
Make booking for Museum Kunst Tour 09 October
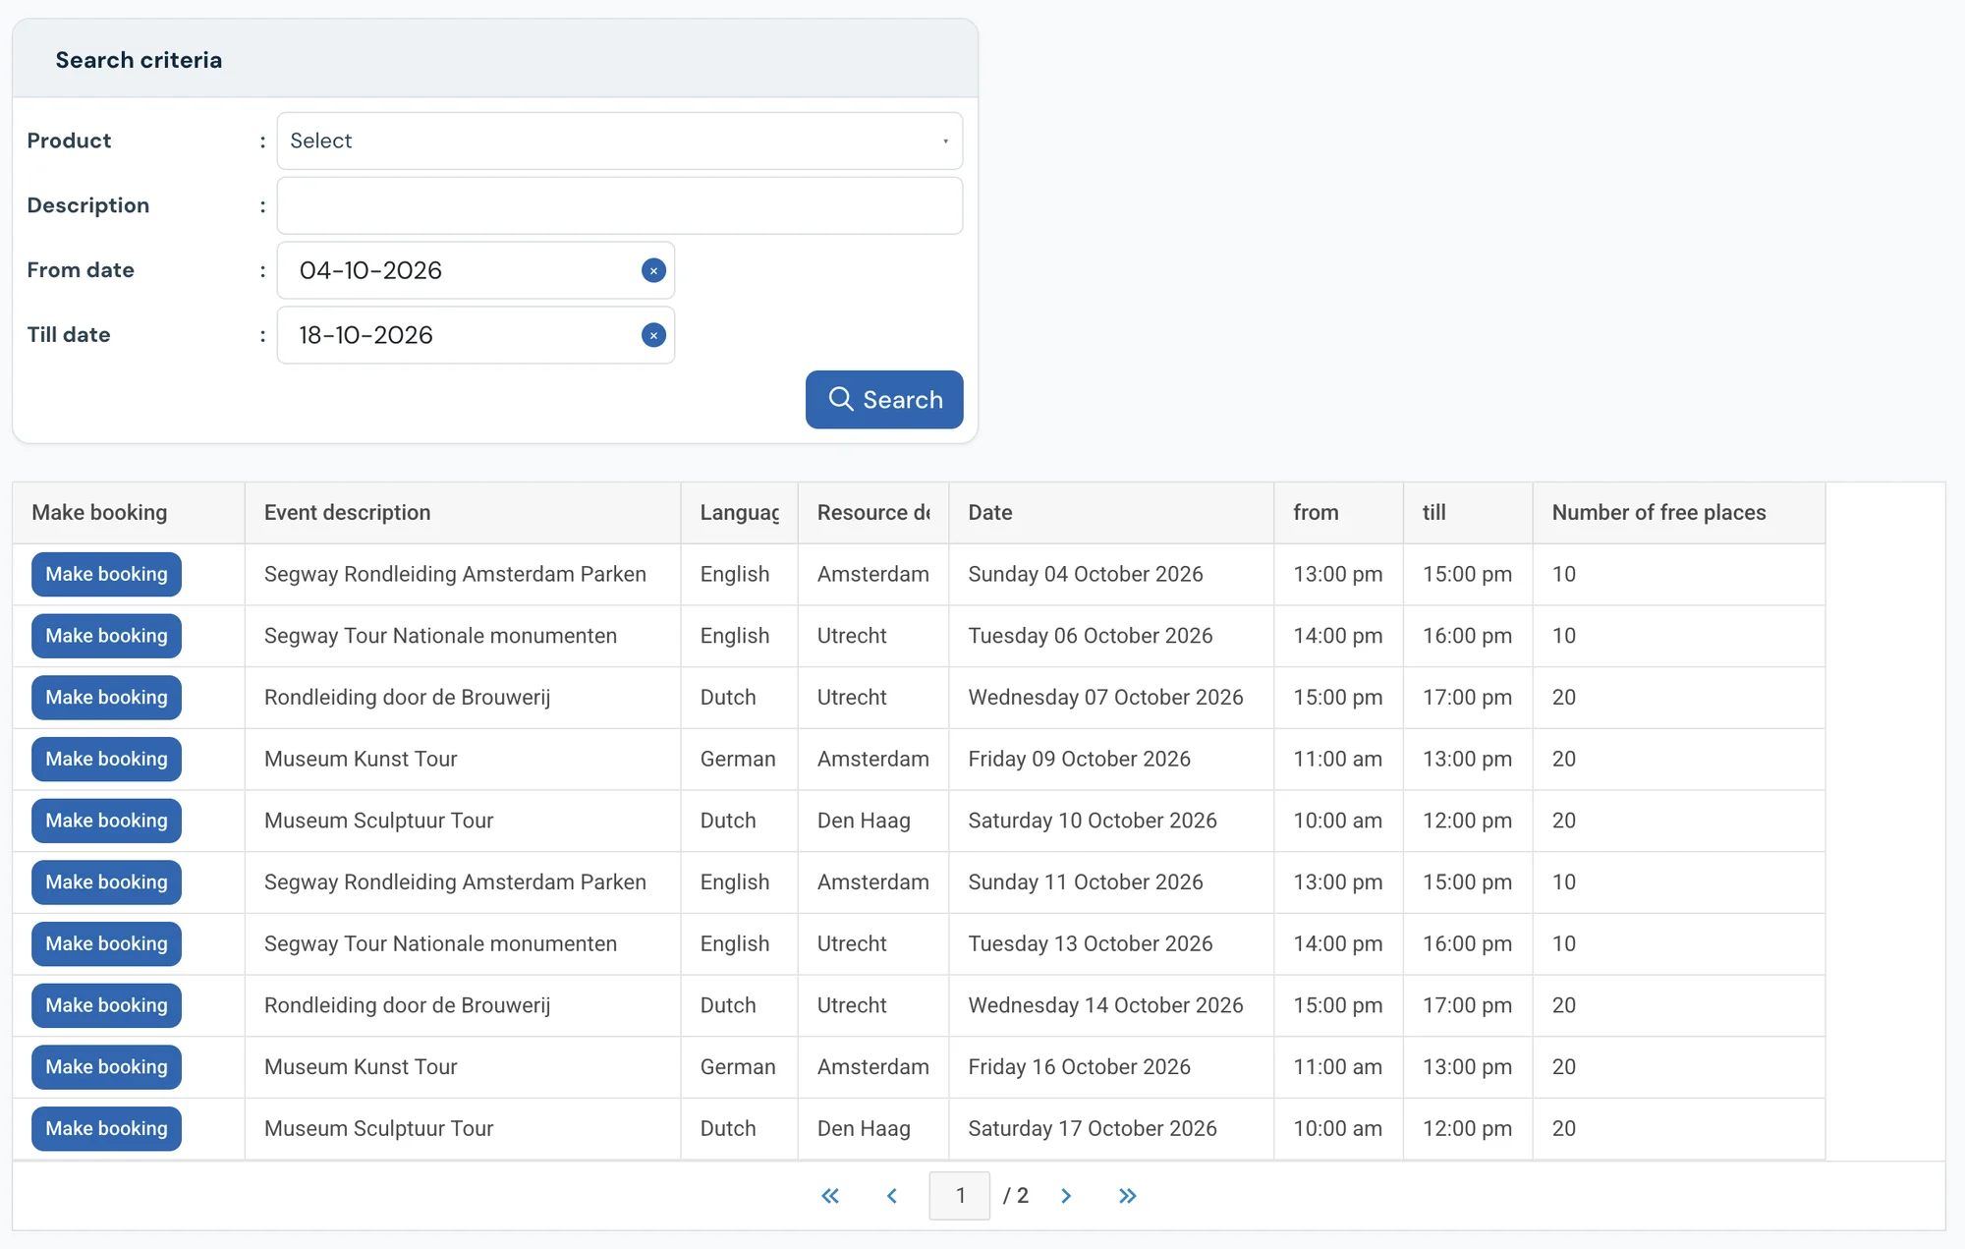(106, 759)
